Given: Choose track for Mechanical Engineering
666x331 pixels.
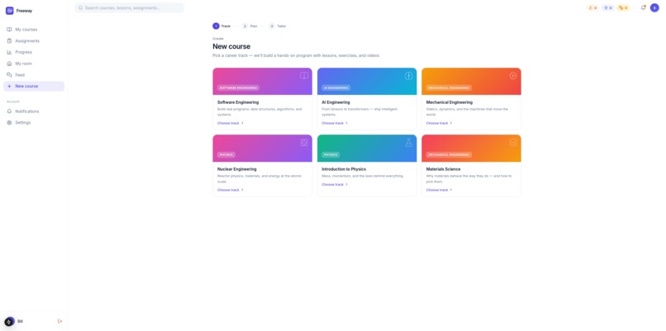Looking at the screenshot, I should point(440,123).
